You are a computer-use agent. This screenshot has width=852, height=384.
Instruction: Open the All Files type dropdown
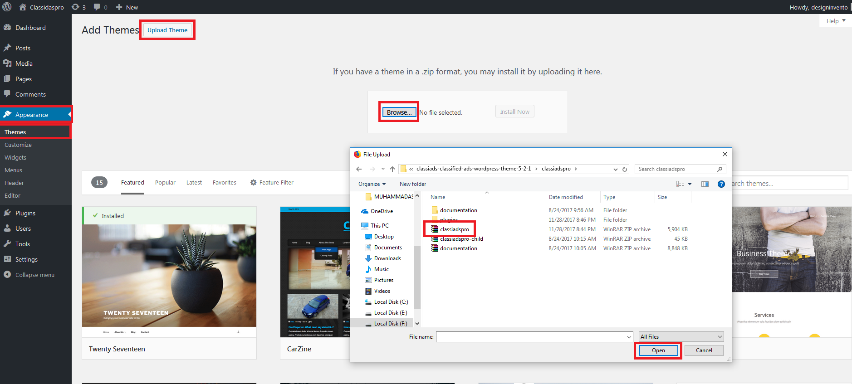(681, 337)
